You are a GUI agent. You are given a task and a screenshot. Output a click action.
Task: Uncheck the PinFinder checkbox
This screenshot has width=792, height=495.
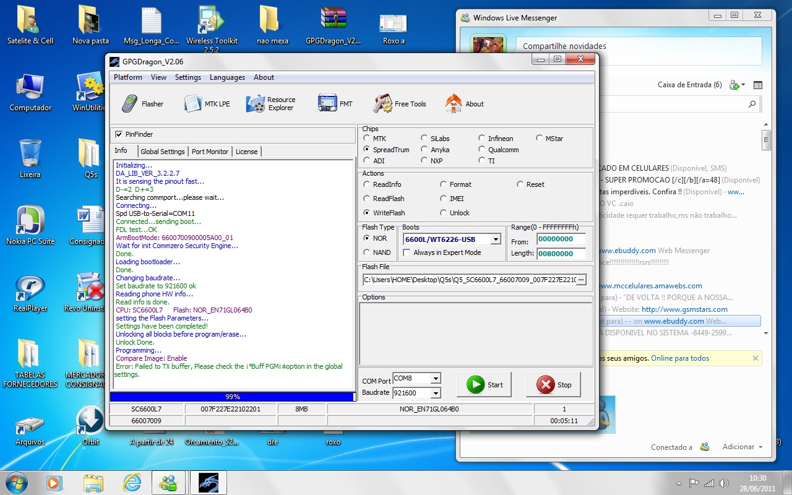[x=119, y=134]
